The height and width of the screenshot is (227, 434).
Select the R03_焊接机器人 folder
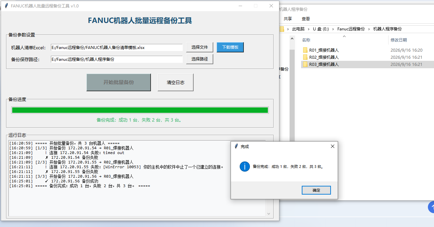pos(324,64)
